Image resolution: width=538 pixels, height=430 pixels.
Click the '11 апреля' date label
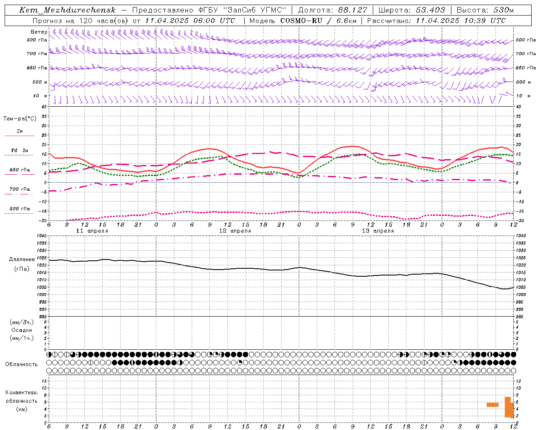pyautogui.click(x=92, y=231)
